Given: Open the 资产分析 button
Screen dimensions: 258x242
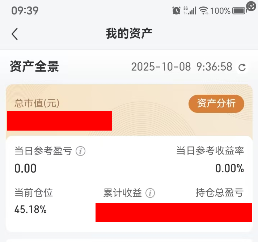Looking at the screenshot, I should 216,104.
